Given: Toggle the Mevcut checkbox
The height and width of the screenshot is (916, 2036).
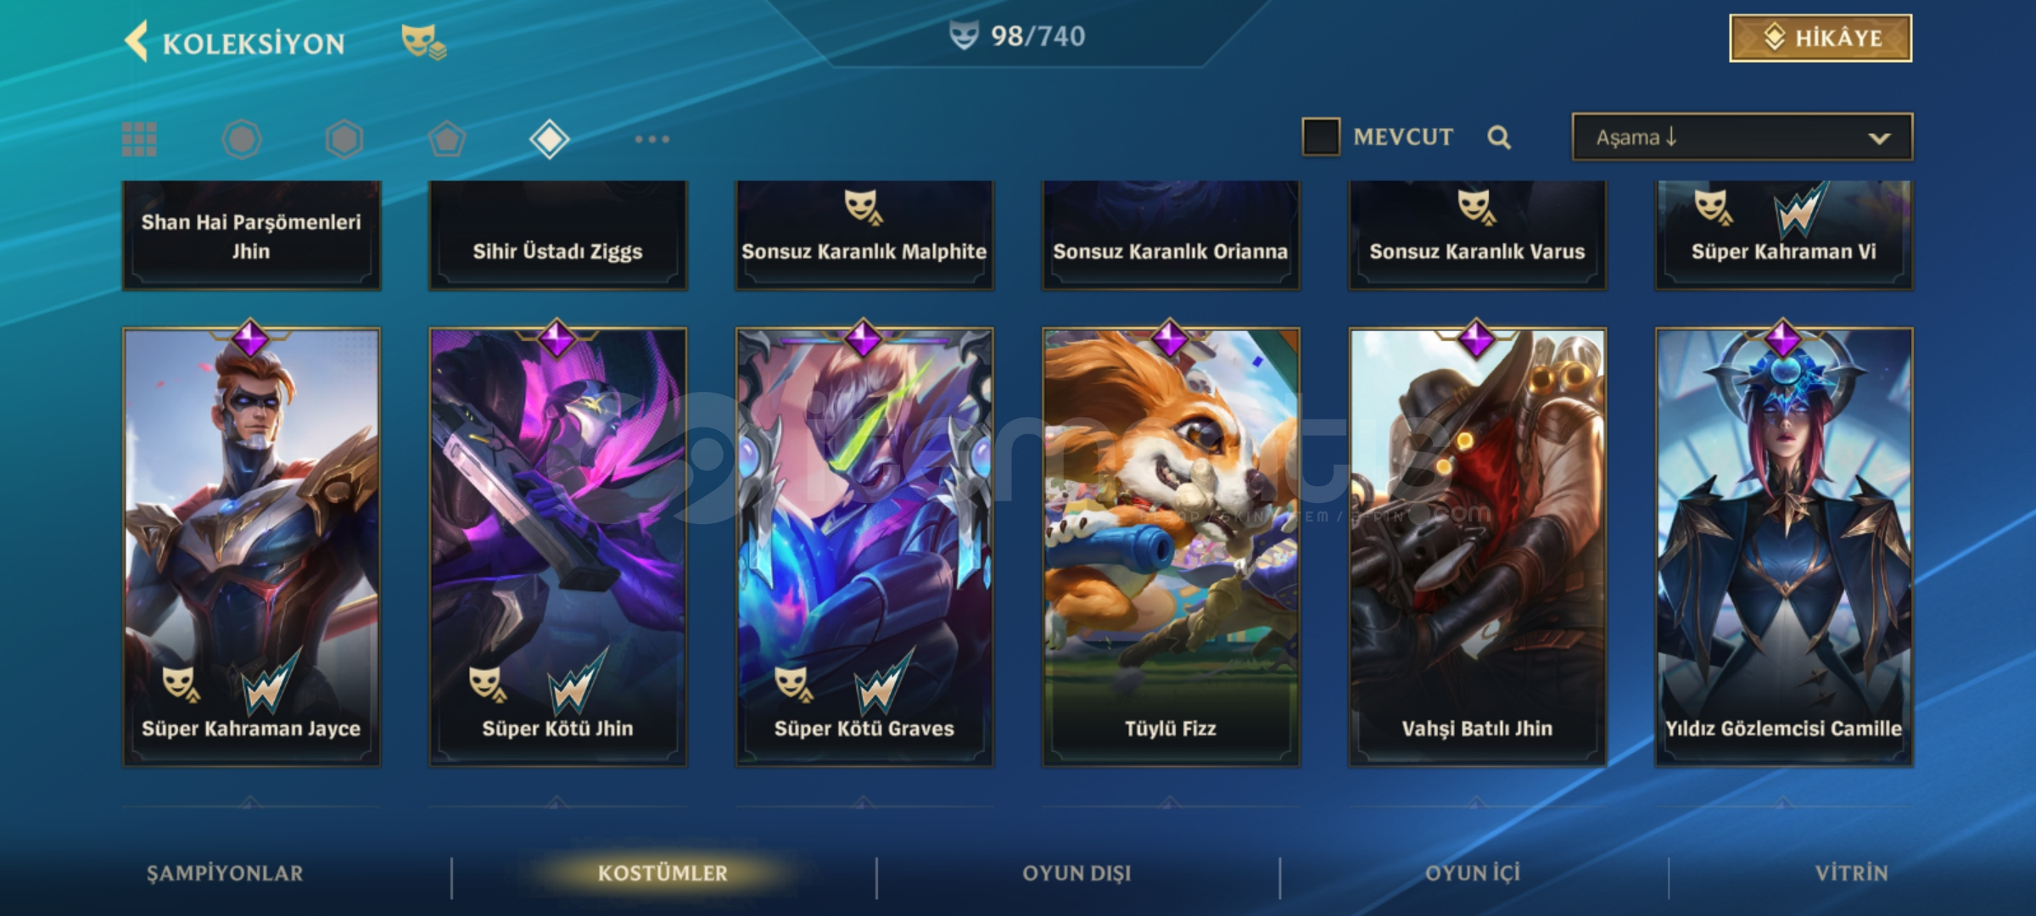Looking at the screenshot, I should coord(1321,137).
